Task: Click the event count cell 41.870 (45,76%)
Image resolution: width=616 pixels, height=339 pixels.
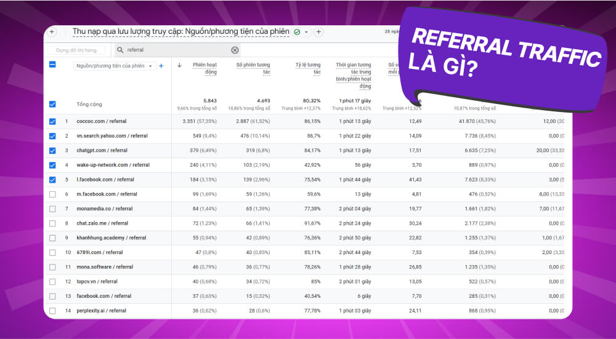Action: coord(477,121)
